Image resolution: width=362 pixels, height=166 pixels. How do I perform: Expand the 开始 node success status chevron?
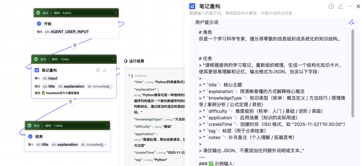coord(116,13)
